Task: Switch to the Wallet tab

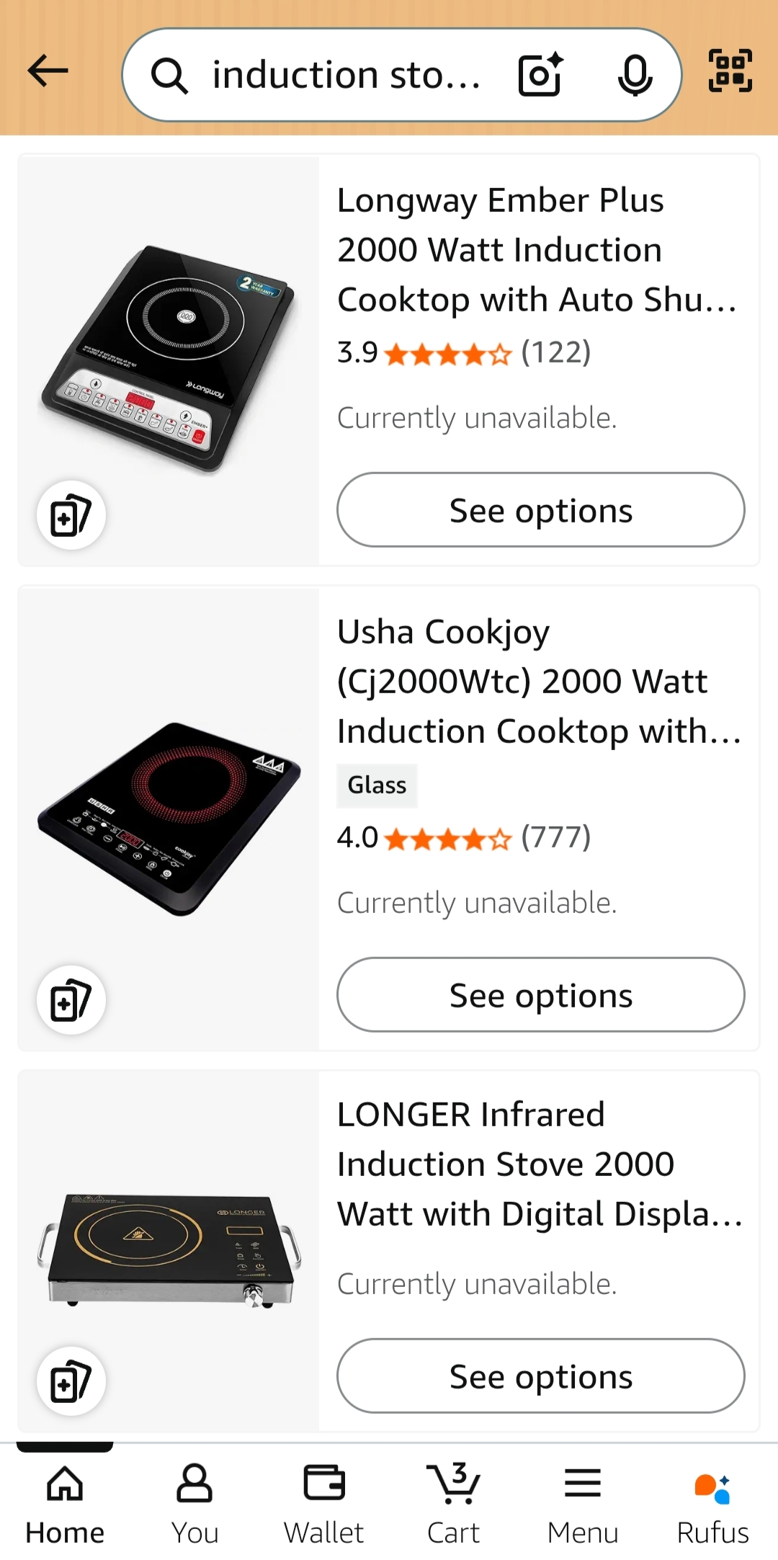Action: 324,1503
